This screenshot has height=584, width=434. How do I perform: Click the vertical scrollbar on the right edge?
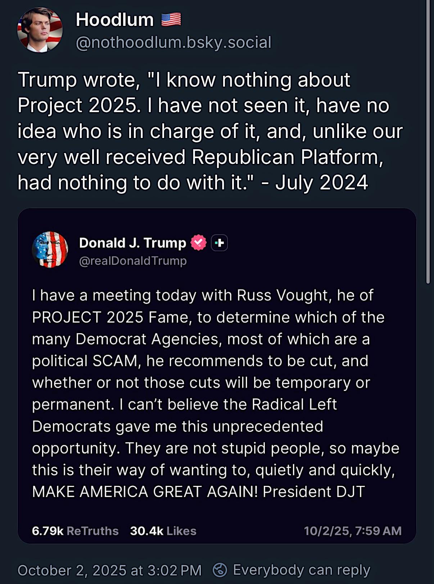[x=428, y=144]
